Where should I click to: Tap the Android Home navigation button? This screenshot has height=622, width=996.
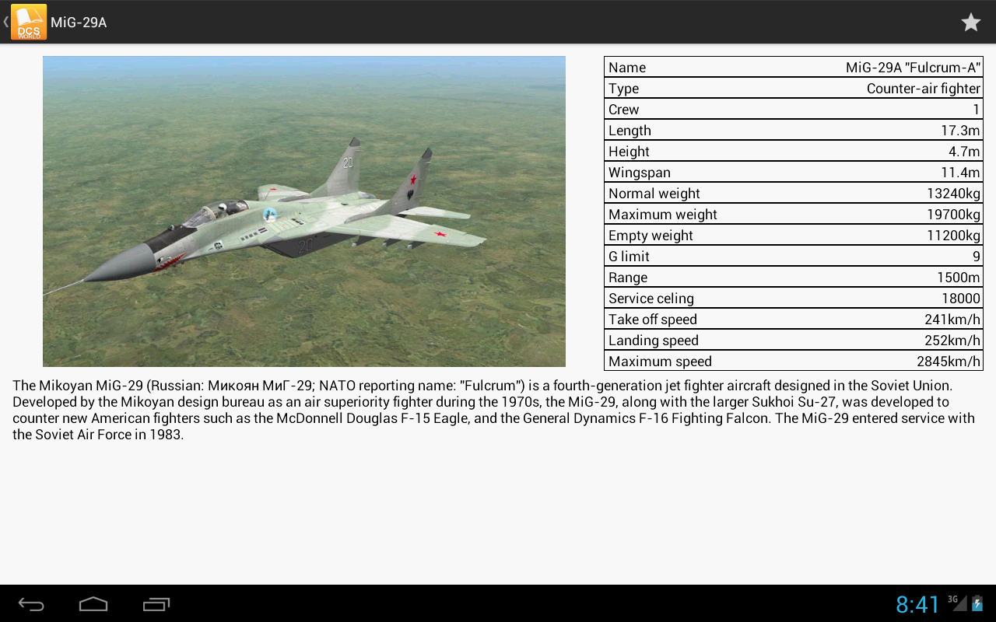(93, 604)
